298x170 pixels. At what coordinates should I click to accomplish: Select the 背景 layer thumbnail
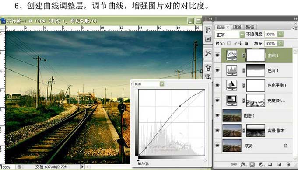[232, 146]
